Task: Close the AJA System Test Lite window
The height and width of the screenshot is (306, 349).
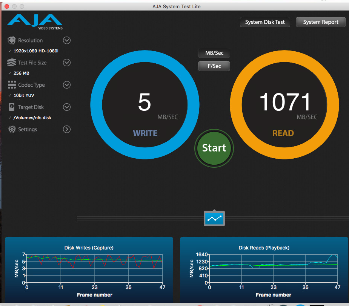Action: [7, 6]
